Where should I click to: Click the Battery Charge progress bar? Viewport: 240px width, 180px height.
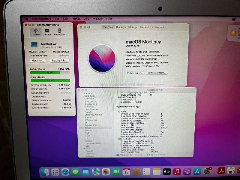49,72
